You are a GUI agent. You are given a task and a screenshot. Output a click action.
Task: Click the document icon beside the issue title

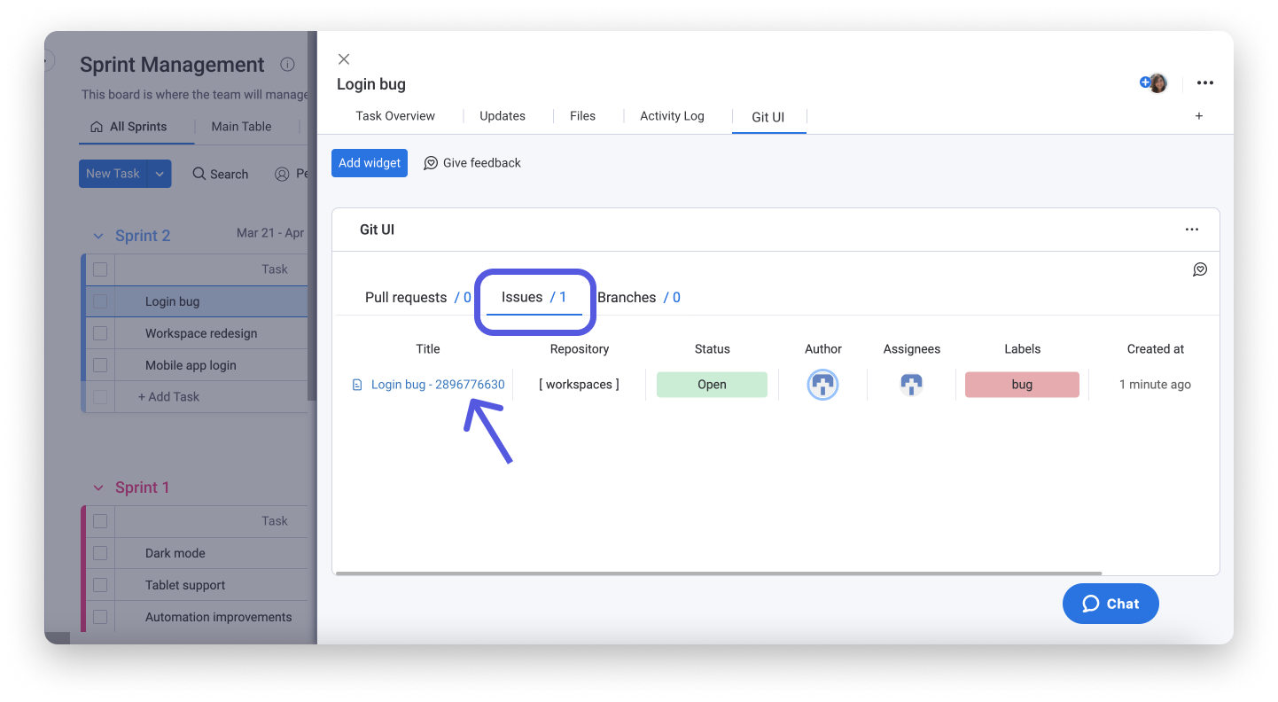(x=357, y=384)
